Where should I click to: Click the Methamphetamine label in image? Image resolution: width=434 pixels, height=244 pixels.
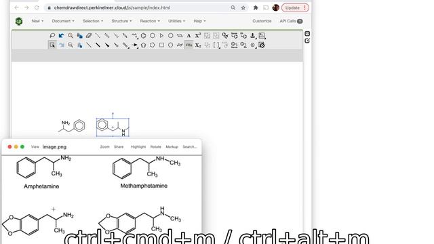pyautogui.click(x=144, y=186)
